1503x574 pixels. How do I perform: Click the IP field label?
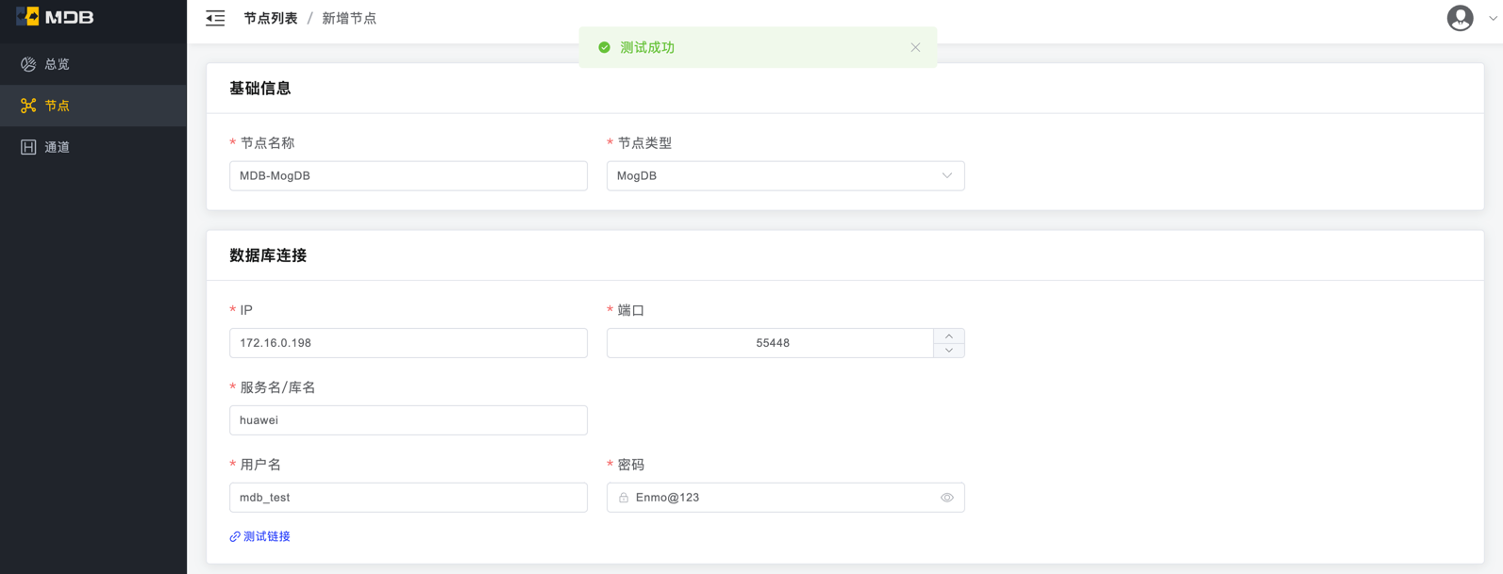point(246,310)
